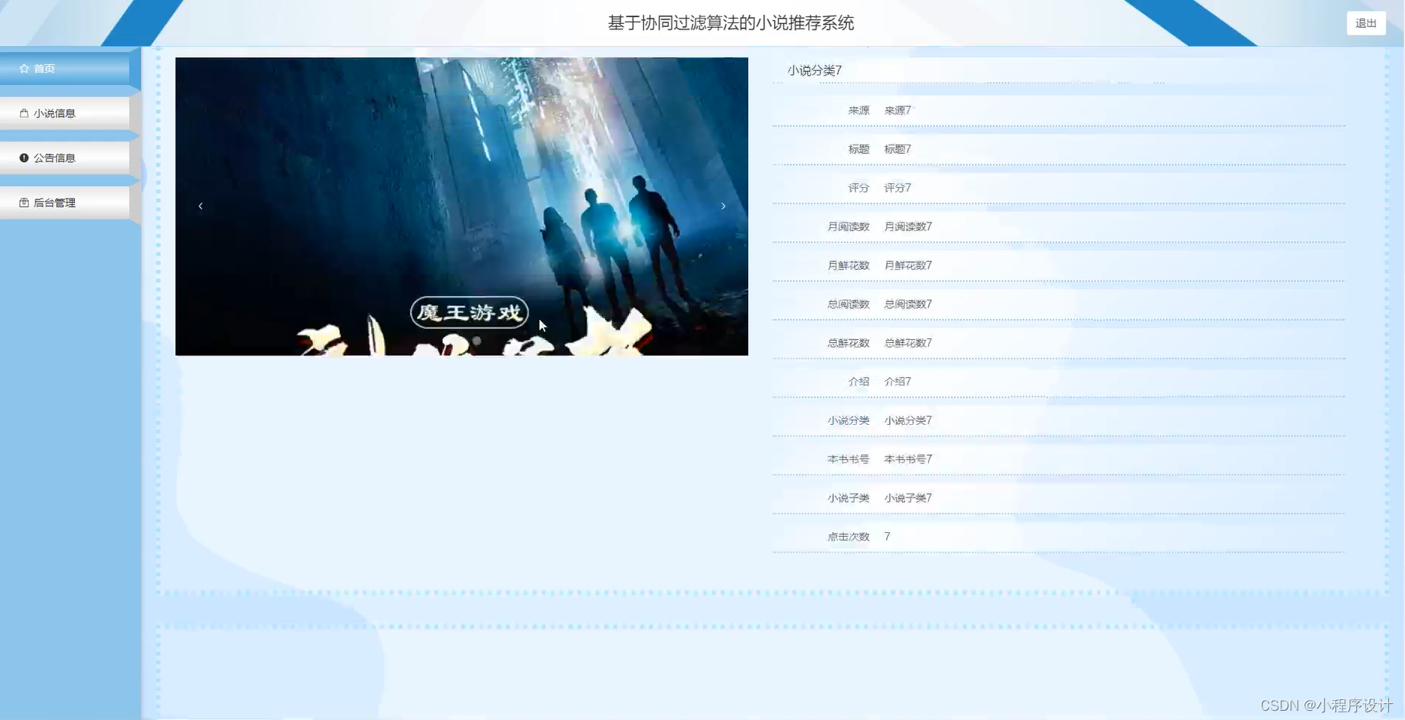Click the value 月鲜花数7

pos(908,265)
